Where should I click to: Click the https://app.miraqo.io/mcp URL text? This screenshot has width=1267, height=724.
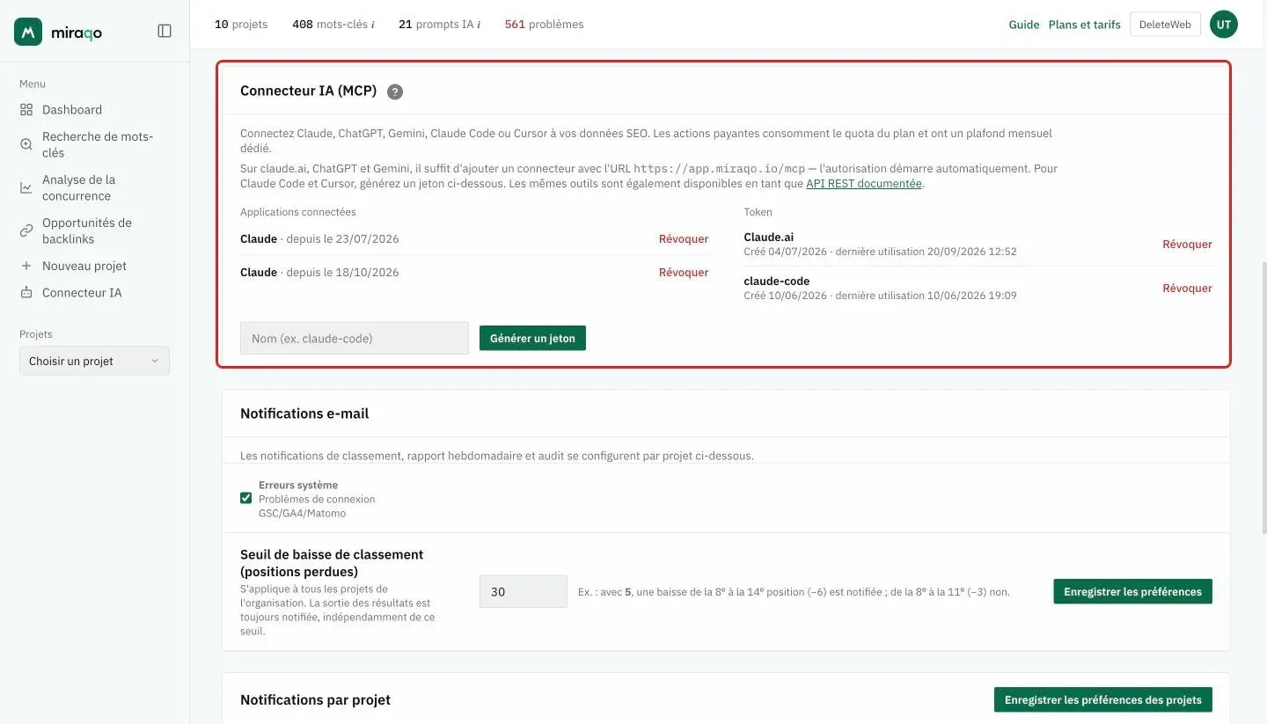click(720, 168)
